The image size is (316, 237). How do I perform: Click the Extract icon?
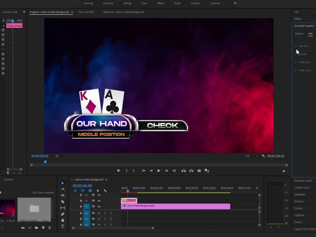pos(191,171)
